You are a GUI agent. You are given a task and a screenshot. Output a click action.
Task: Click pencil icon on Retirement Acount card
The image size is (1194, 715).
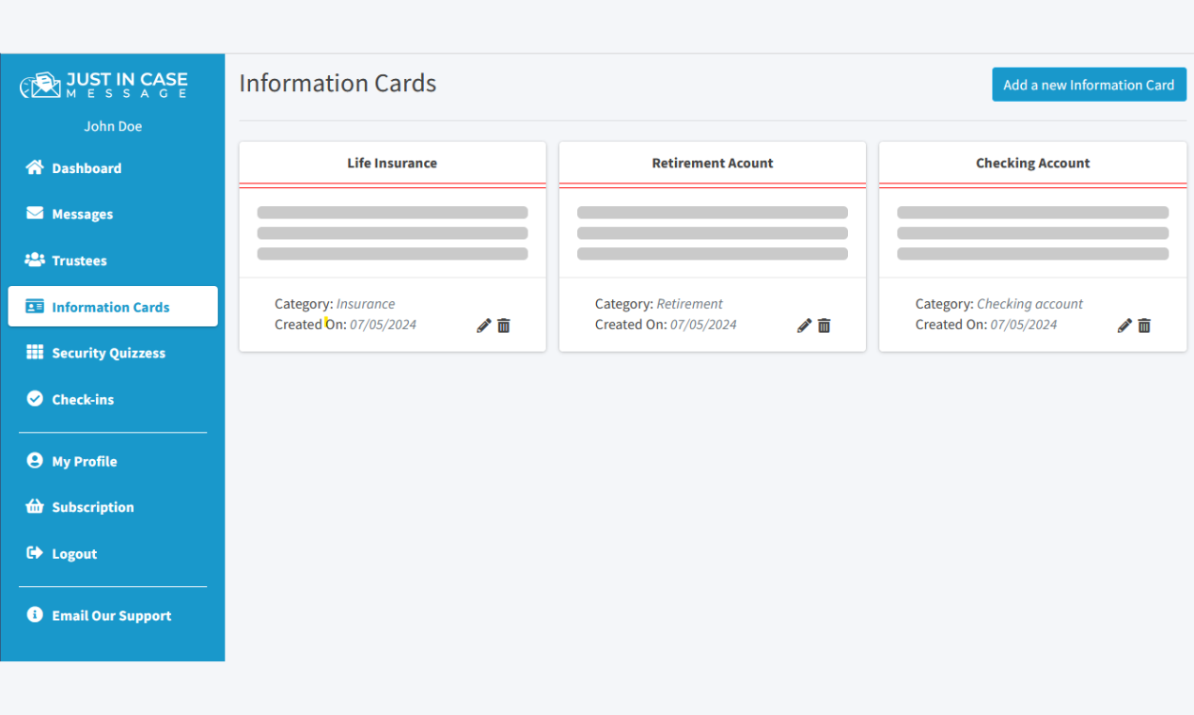pyautogui.click(x=804, y=326)
